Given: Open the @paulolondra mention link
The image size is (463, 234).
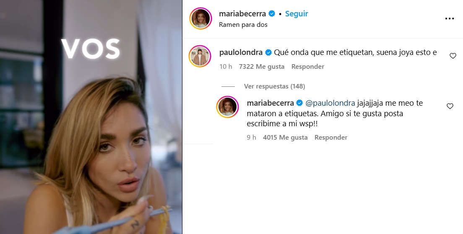Looking at the screenshot, I should click(x=330, y=103).
